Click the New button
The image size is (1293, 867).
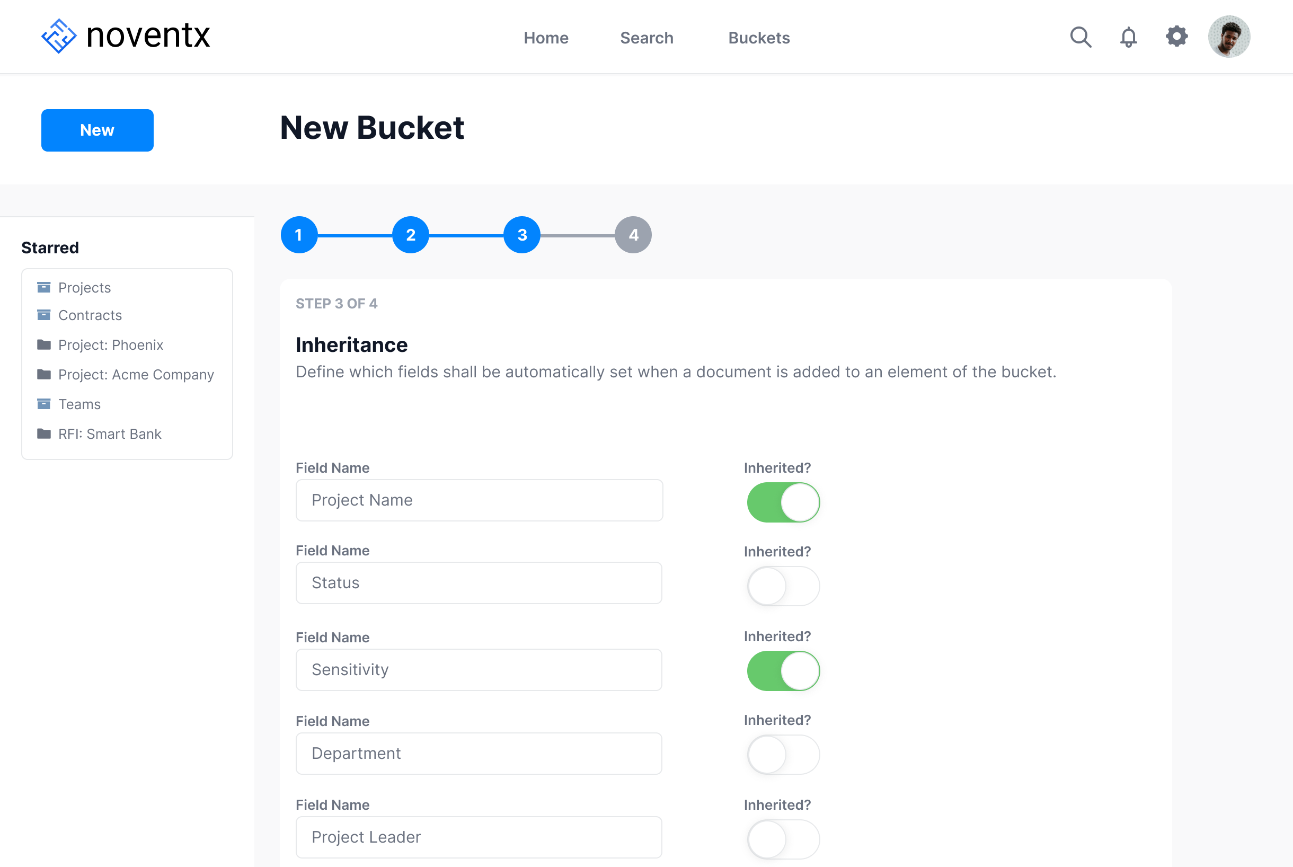coord(98,130)
